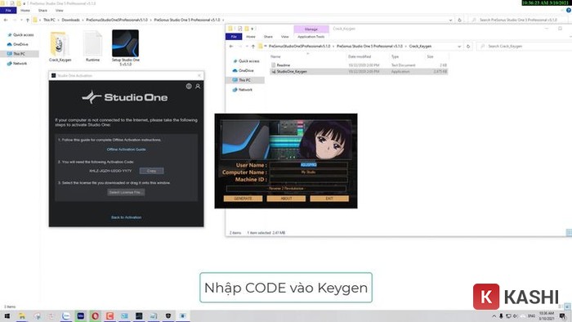Viewport: 572px width, 322px height.
Task: Click the Back to Activation link
Action: [126, 217]
